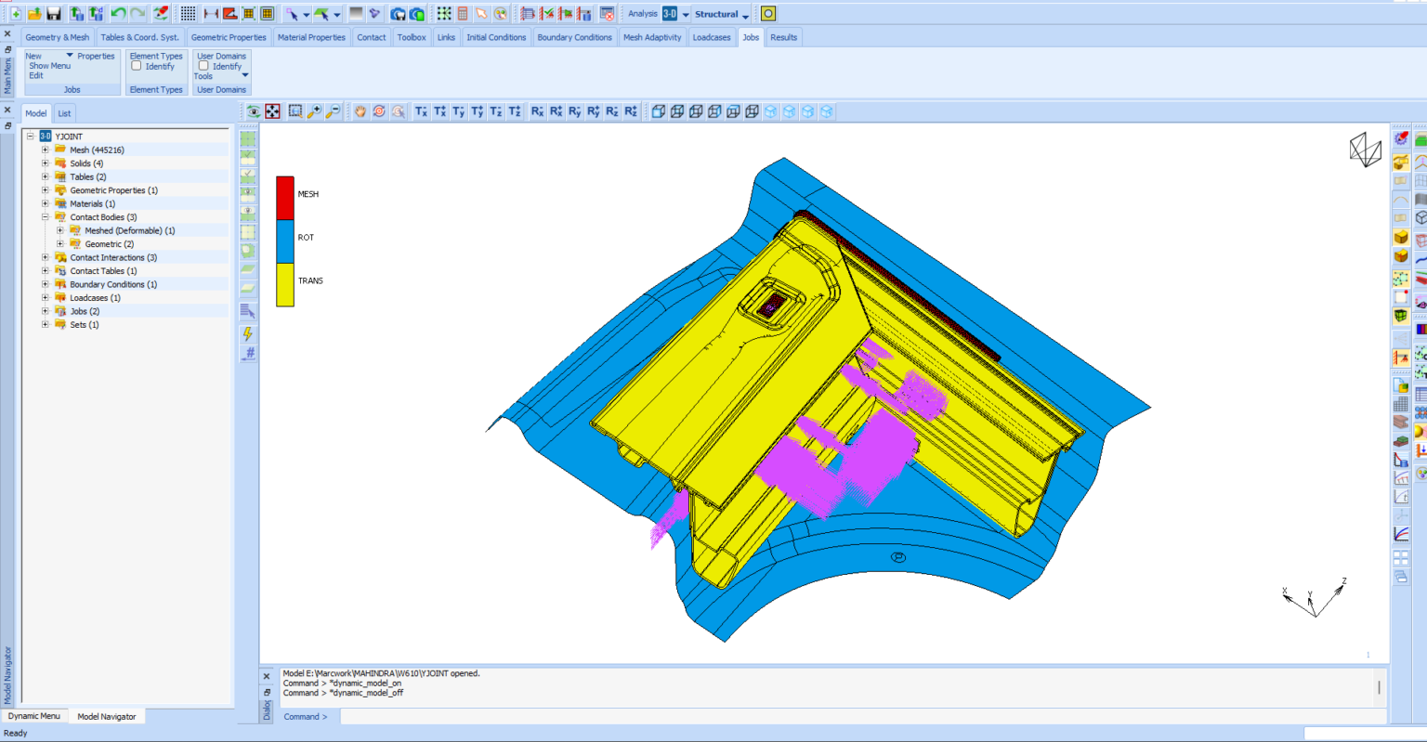Expand the Contact Interactions (3) tree node
Screen dimensions: 1427x742
coord(45,257)
